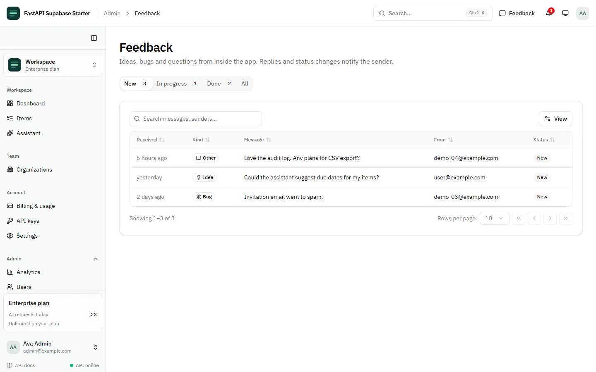This screenshot has height=372, width=596.
Task: Click the Feedback button in top bar
Action: [517, 13]
